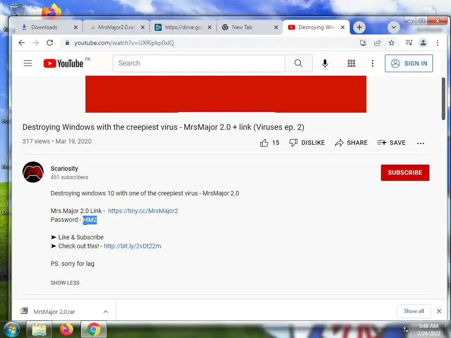Open the media control icon in Chrome toolbar
This screenshot has width=451, height=338.
tap(409, 43)
